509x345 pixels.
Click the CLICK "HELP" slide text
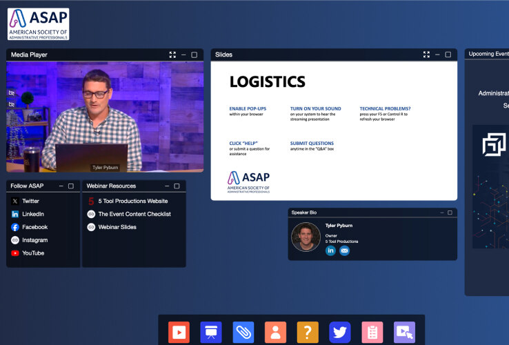tap(243, 144)
